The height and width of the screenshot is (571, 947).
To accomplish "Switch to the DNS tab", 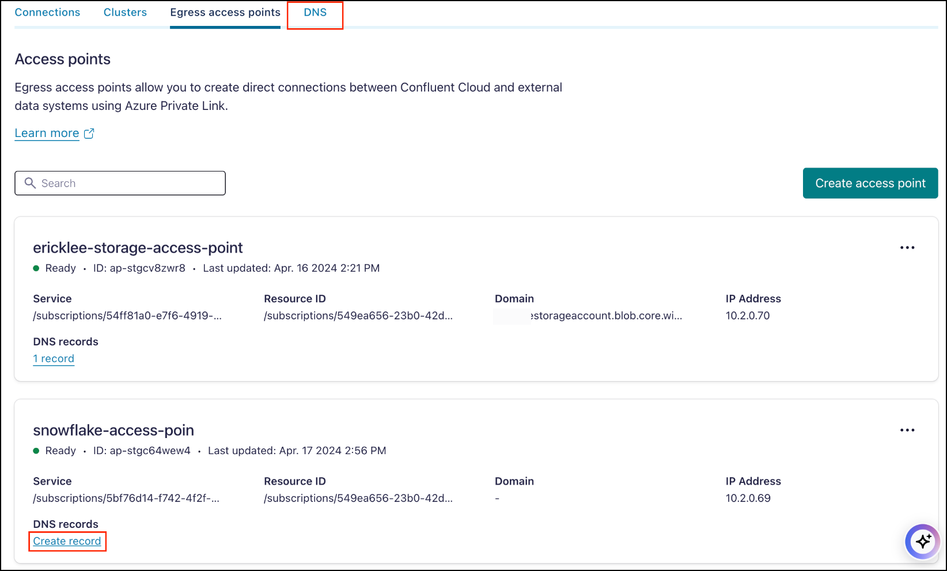I will (315, 12).
